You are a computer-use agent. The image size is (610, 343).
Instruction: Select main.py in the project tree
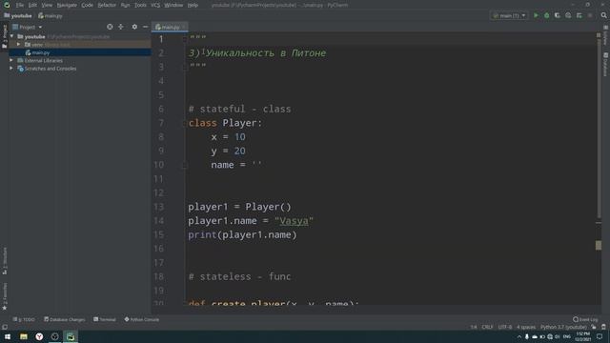coord(80,52)
